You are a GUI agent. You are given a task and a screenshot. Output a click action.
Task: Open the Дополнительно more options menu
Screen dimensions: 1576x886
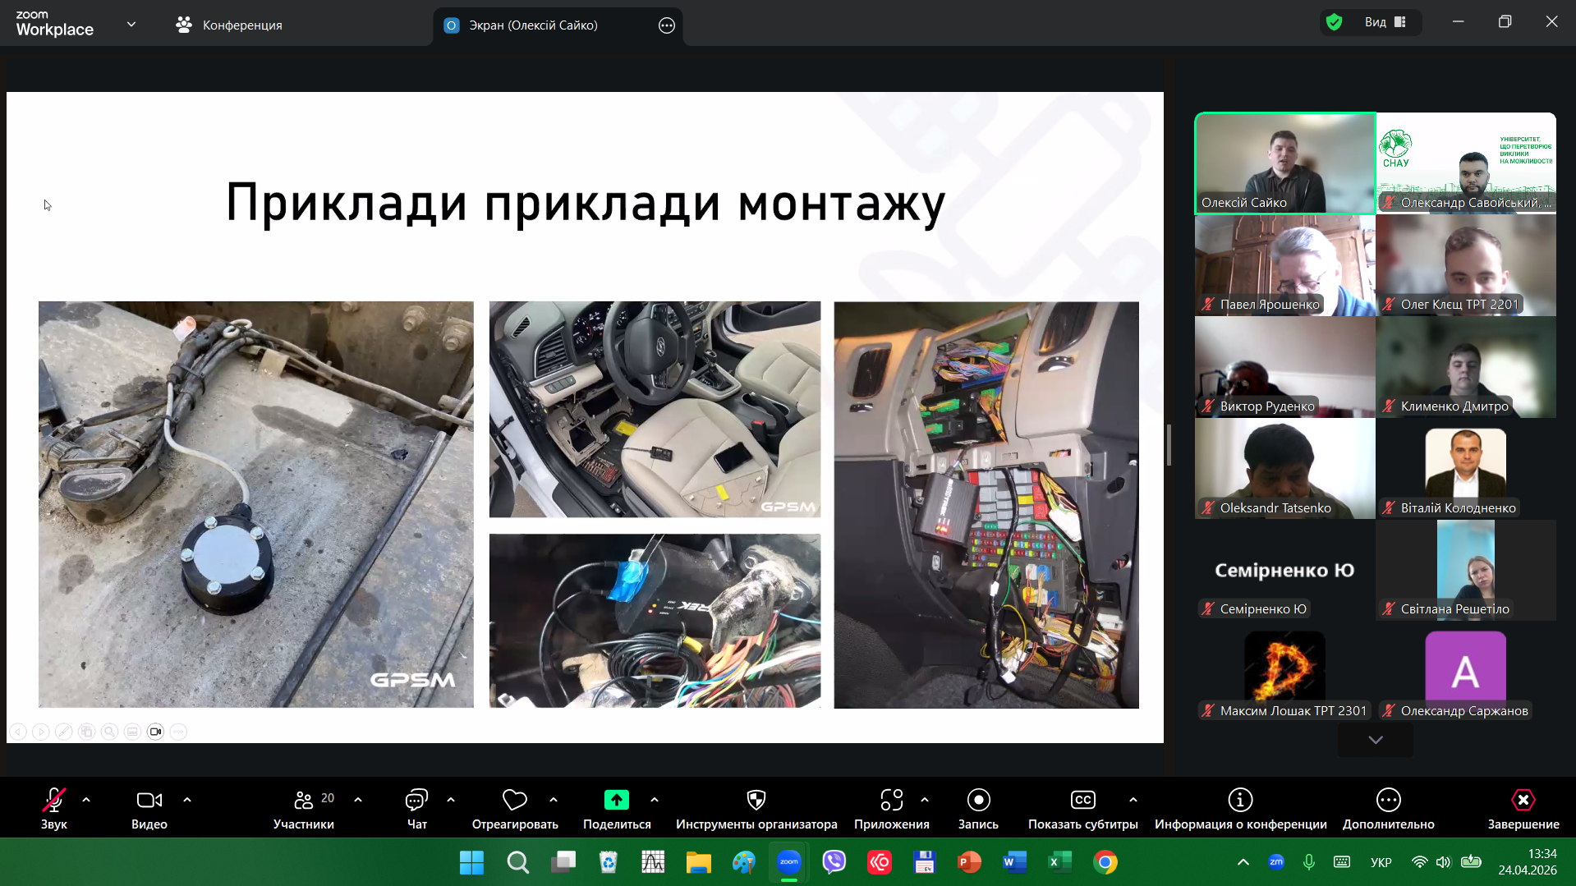click(1388, 801)
